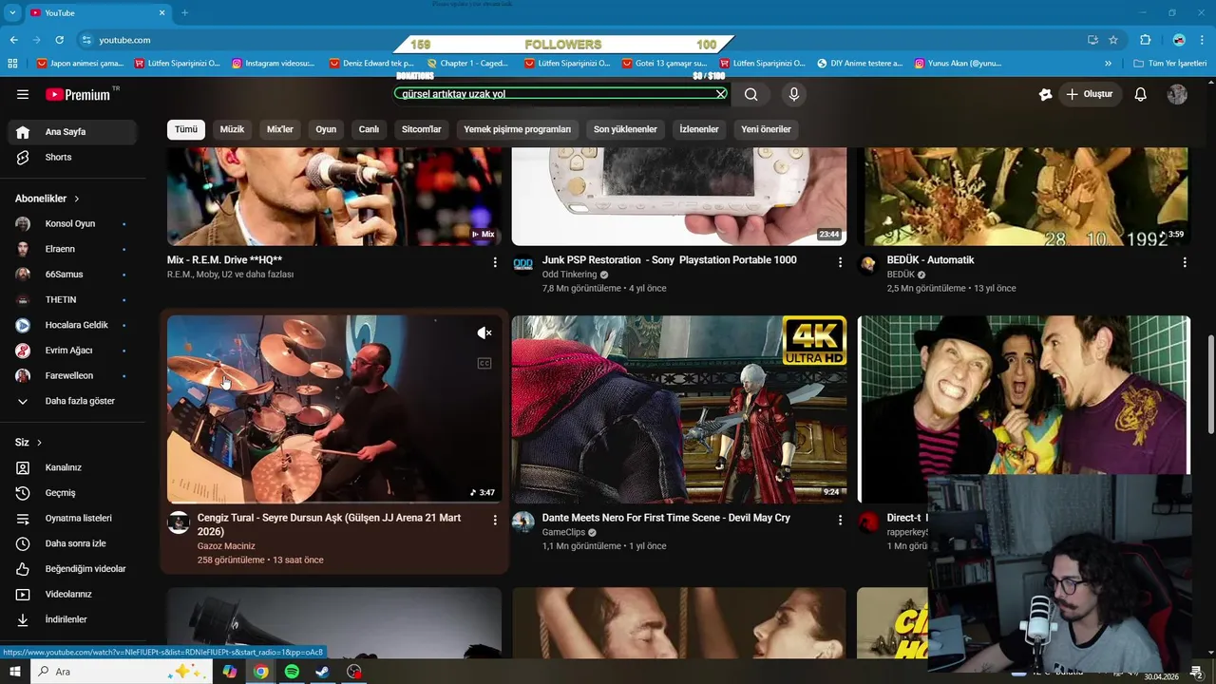Open the BEDÜK channel avatar
This screenshot has height=684, width=1216.
tap(868, 264)
